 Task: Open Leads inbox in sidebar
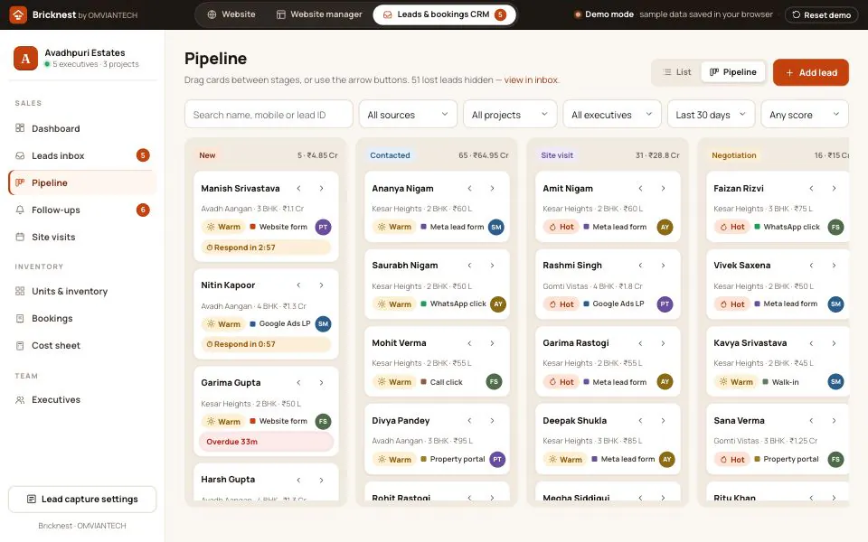click(x=82, y=155)
